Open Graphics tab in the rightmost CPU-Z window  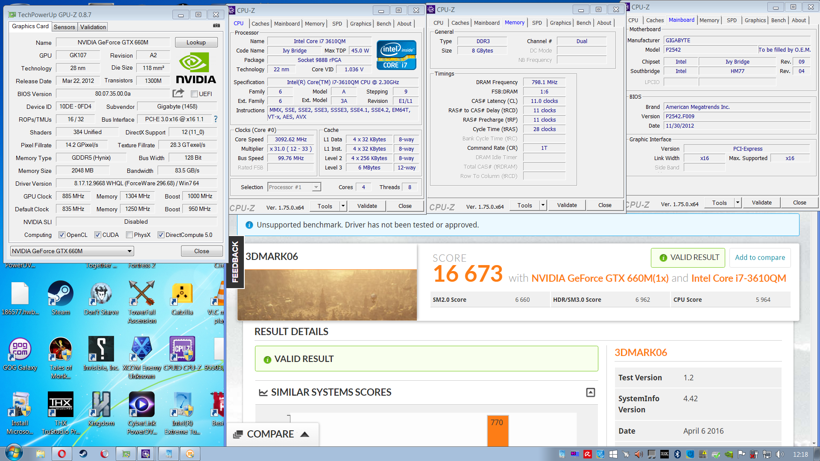[x=755, y=20]
